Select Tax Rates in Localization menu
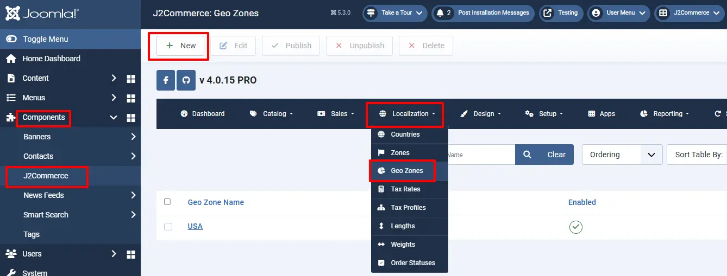The height and width of the screenshot is (276, 727). [x=410, y=189]
